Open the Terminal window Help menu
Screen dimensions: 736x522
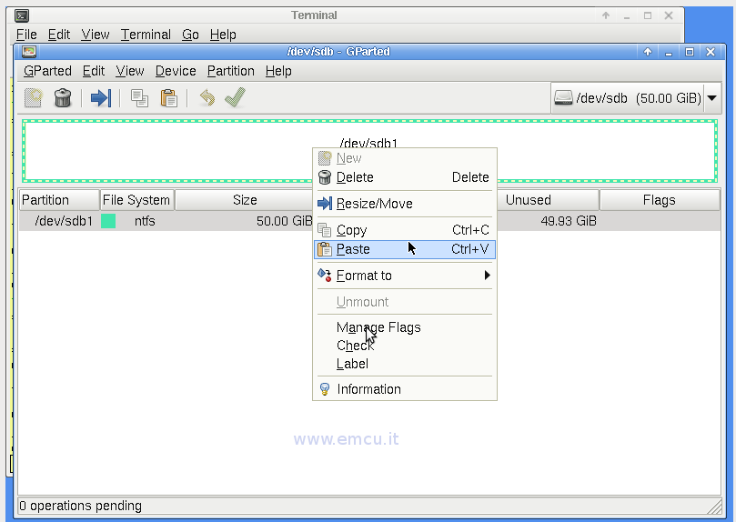pyautogui.click(x=223, y=35)
